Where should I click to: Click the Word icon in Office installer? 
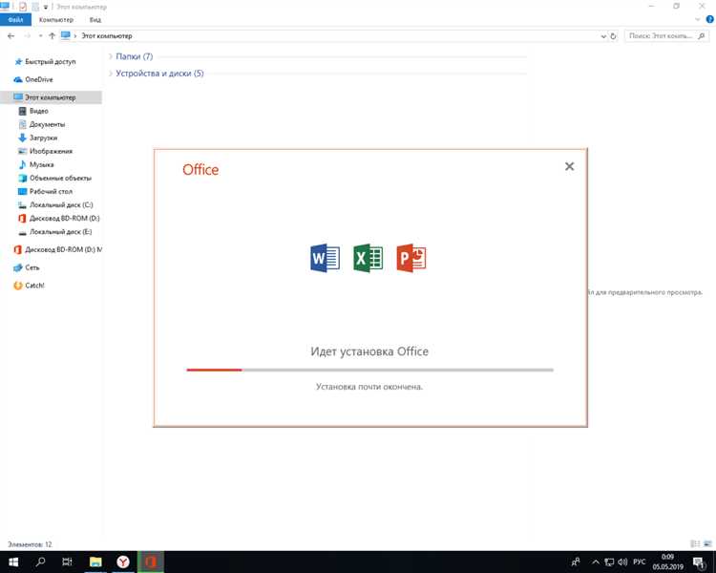click(326, 258)
